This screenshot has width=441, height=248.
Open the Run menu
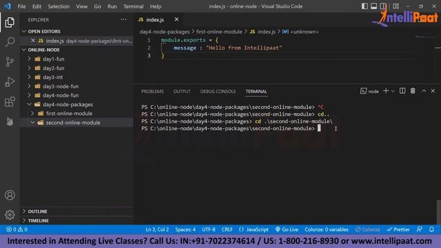[x=112, y=6]
